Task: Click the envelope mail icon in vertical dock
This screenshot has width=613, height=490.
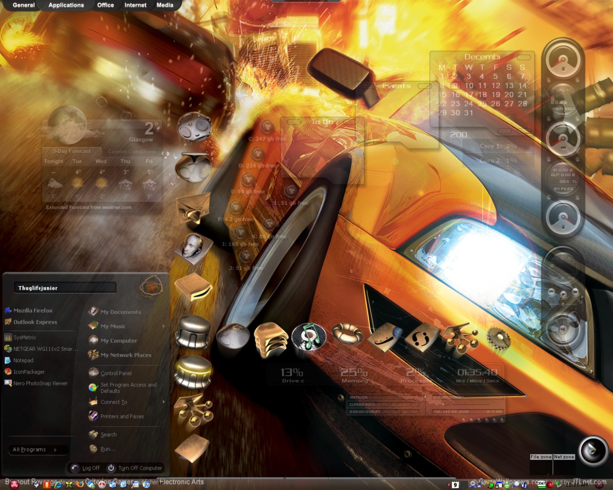Action: click(193, 208)
